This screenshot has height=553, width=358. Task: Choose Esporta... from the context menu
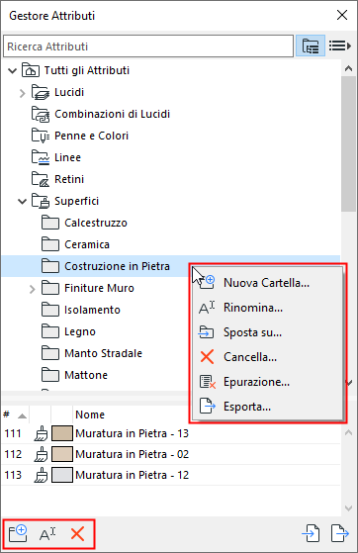coord(267,407)
